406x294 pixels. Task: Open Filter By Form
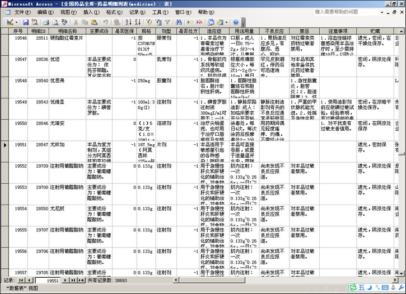point(158,22)
